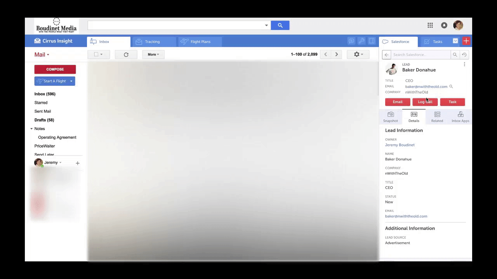Viewport: 497px width, 279px height.
Task: Open the select-all dropdown arrow
Action: coord(102,55)
